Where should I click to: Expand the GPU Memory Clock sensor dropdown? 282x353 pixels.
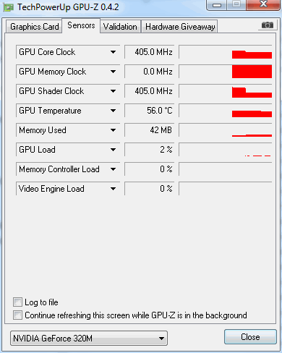coord(113,72)
